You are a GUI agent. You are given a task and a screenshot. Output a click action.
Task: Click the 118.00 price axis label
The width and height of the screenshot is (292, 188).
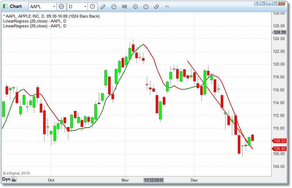(x=279, y=77)
